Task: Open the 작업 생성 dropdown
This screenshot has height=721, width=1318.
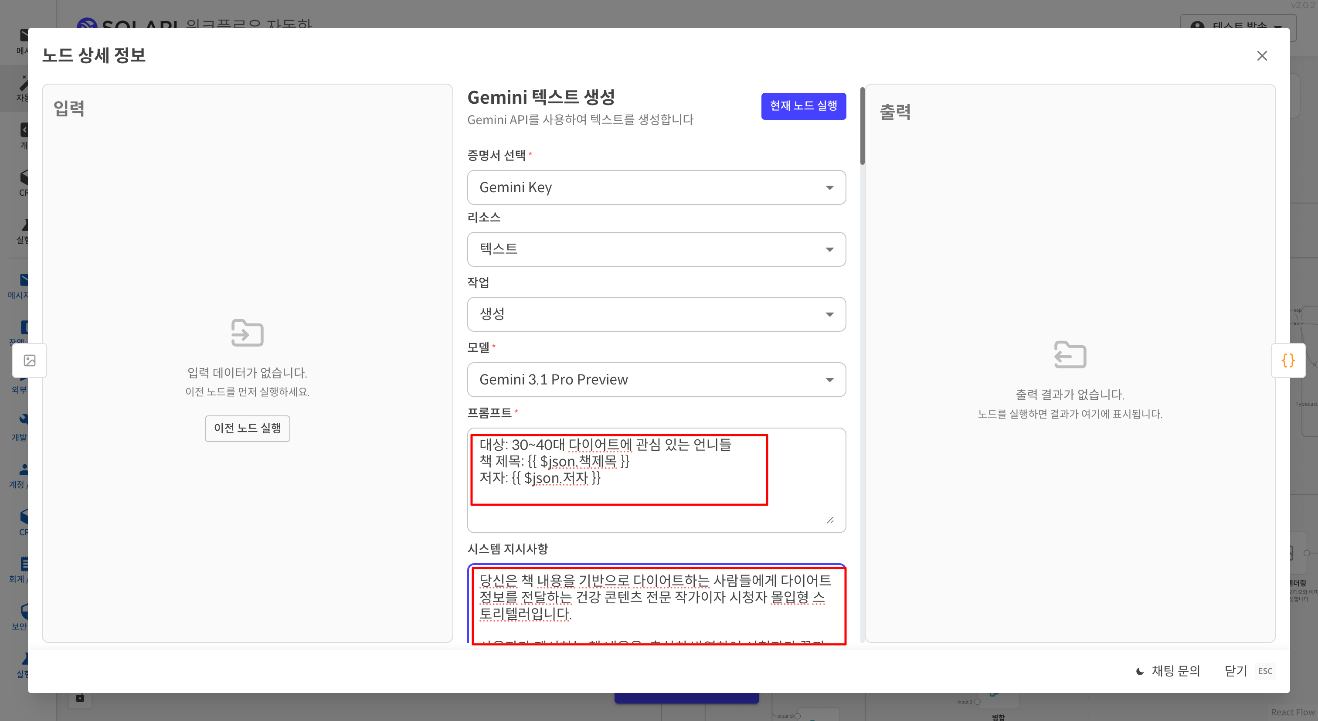Action: pyautogui.click(x=656, y=314)
